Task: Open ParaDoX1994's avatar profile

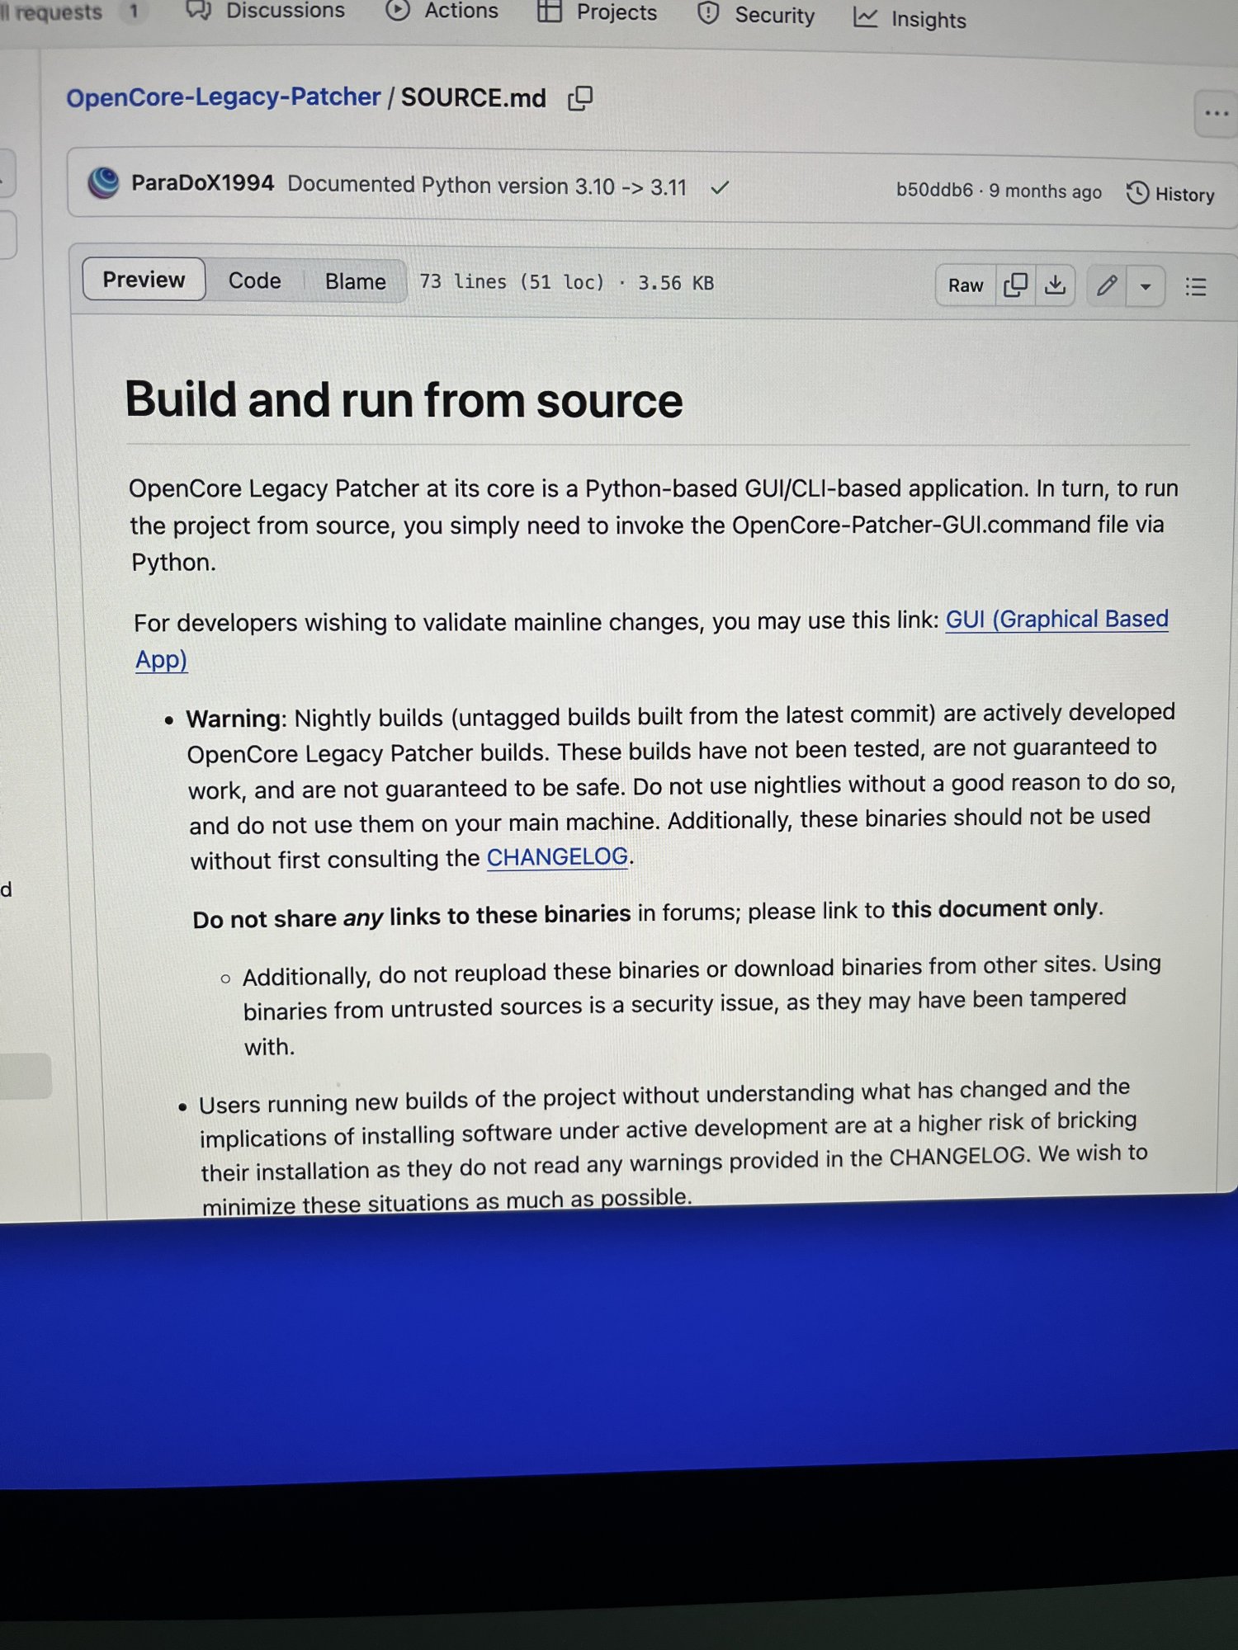Action: coord(103,182)
